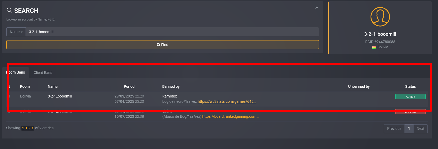Viewport: 438px width, 149px height.
Task: Click the orange user avatar icon
Action: tap(380, 17)
